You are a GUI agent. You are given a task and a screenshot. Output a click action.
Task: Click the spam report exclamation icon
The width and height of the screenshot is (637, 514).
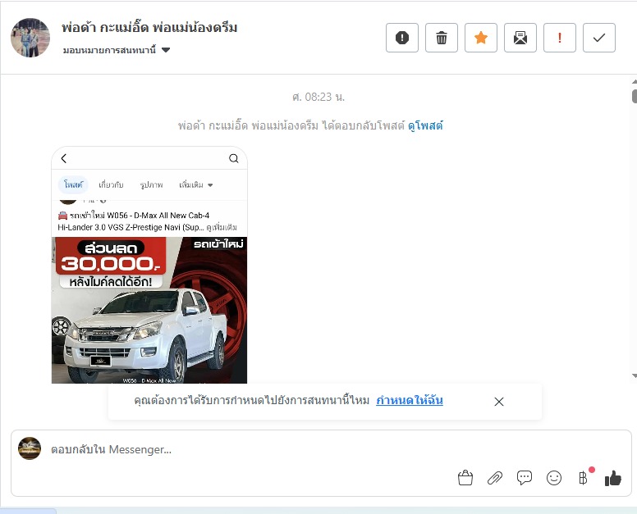(x=401, y=38)
